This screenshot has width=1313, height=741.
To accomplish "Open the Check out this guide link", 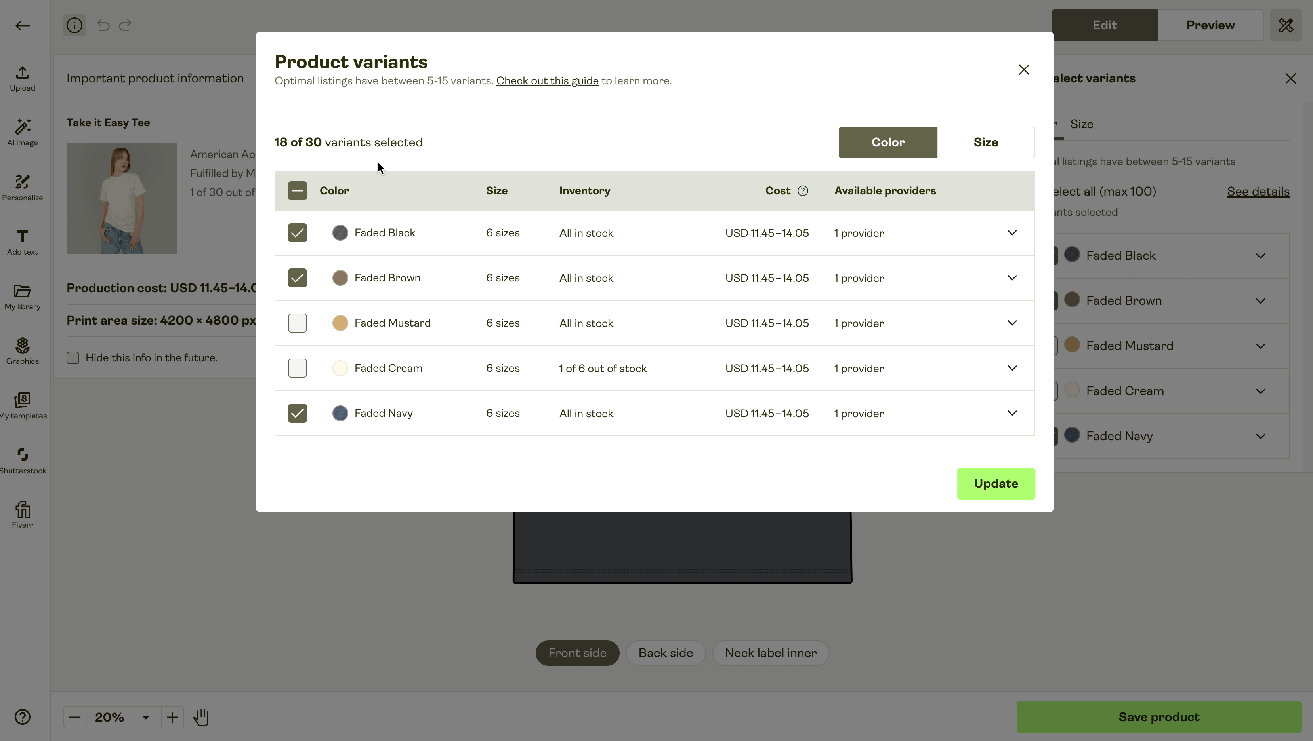I will point(548,80).
